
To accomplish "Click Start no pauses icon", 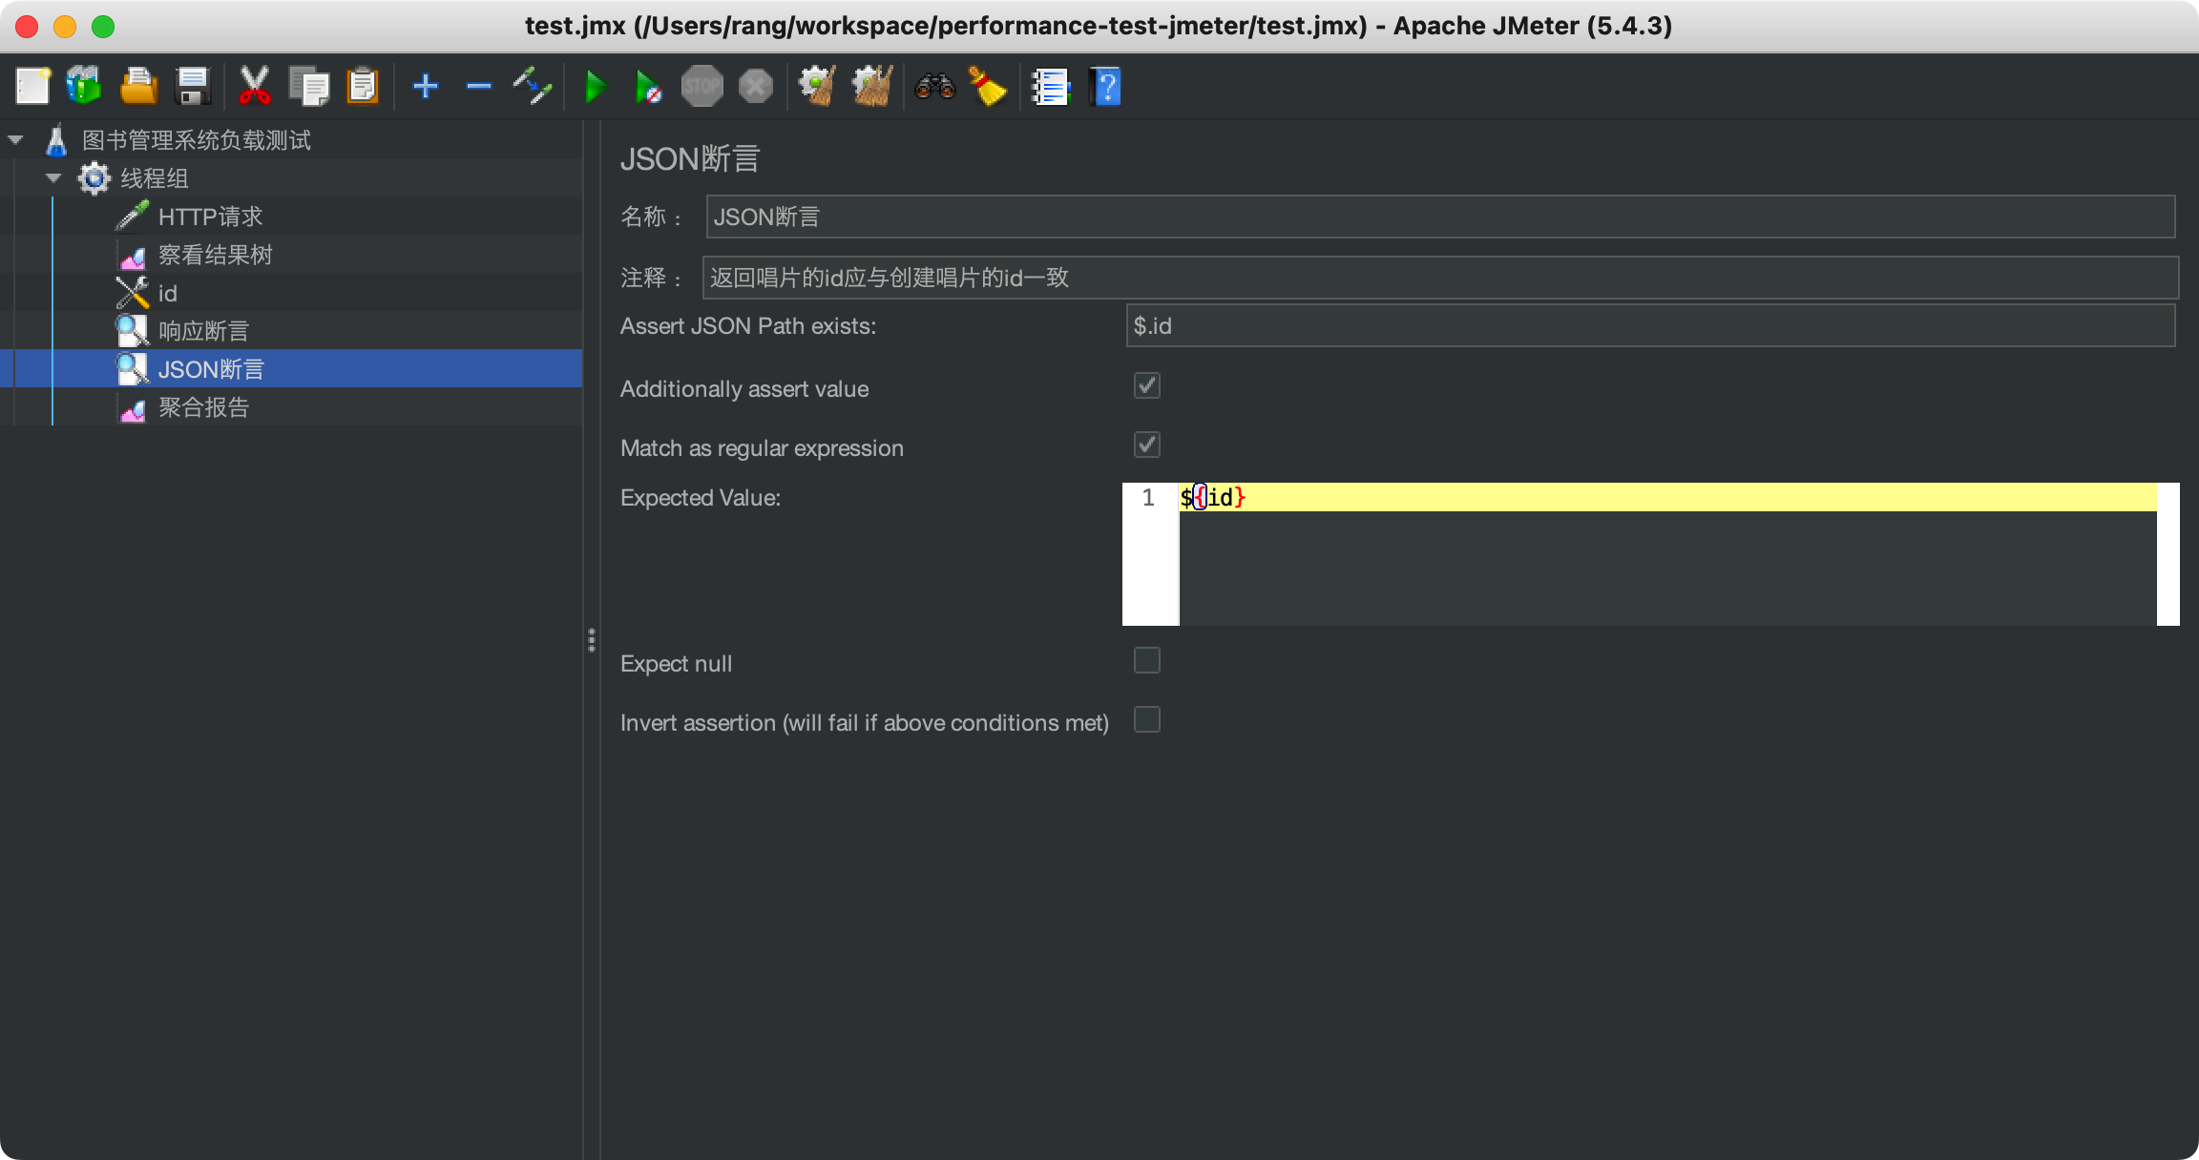I will [x=648, y=88].
